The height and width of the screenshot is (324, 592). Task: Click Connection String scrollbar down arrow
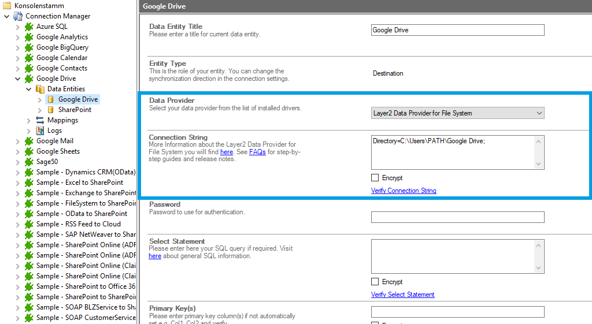(x=539, y=164)
